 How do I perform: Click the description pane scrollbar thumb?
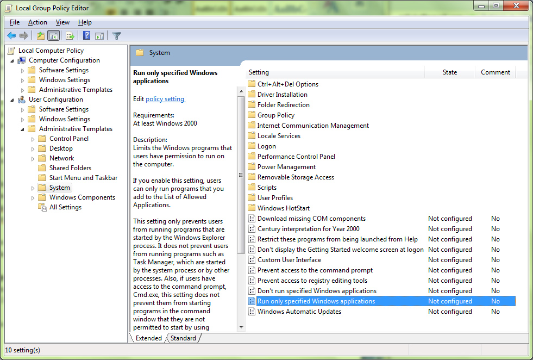tap(241, 175)
